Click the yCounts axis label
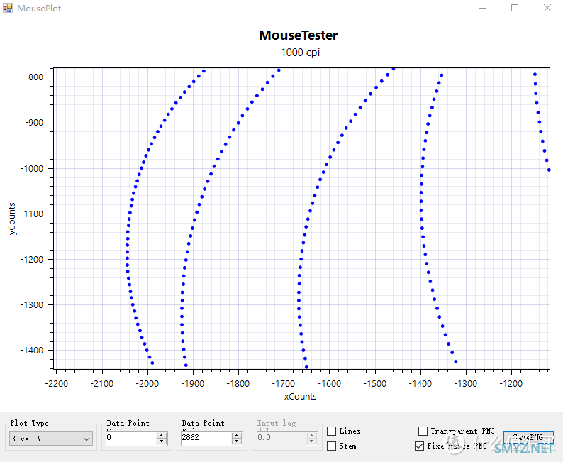 coord(12,219)
